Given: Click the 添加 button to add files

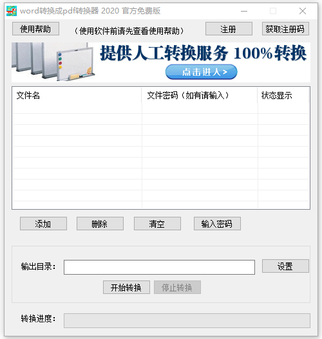Looking at the screenshot, I should [43, 224].
